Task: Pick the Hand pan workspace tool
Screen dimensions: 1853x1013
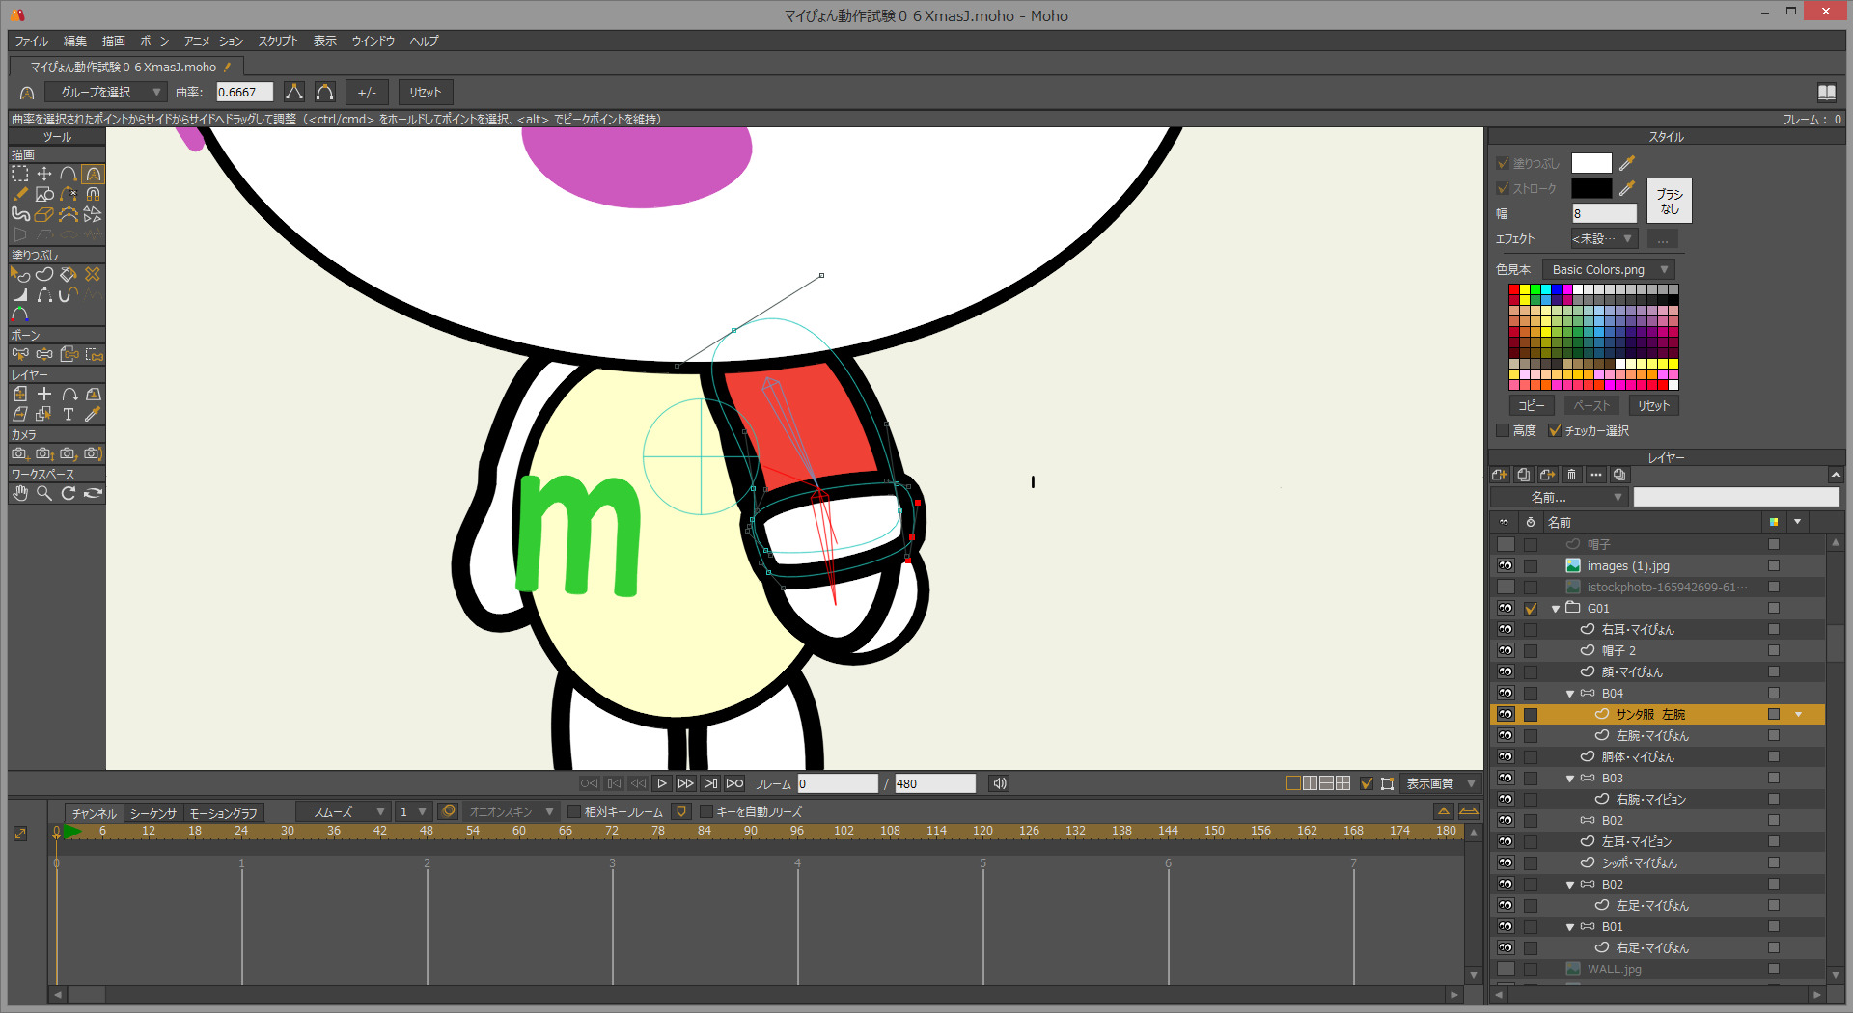Action: [x=20, y=494]
